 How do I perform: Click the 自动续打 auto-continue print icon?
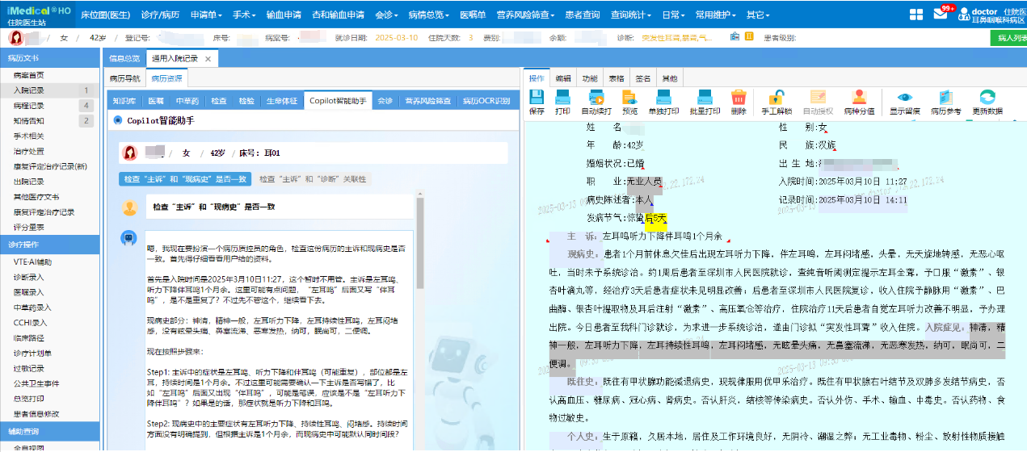click(x=596, y=97)
